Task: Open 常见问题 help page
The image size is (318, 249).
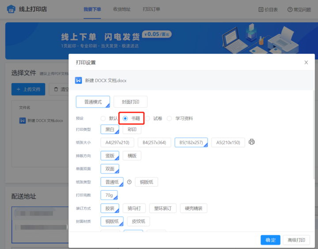Action: pyautogui.click(x=299, y=10)
